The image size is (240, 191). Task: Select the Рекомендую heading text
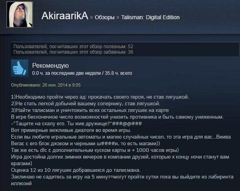click(50, 65)
